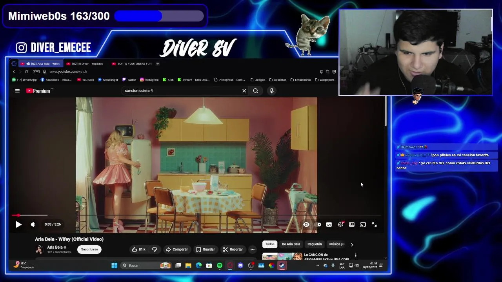502x282 pixels.
Task: Start voice search with microphone
Action: click(271, 90)
